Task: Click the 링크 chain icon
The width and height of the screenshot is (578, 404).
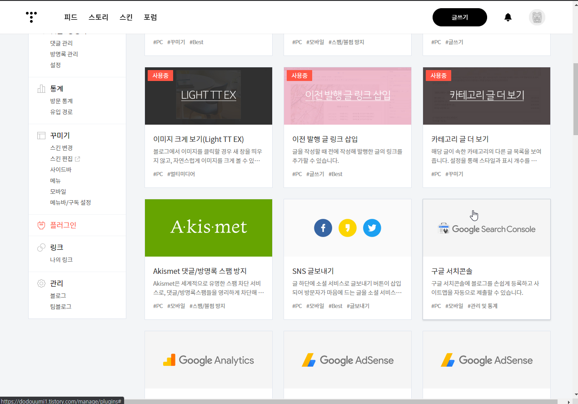Action: [x=41, y=247]
